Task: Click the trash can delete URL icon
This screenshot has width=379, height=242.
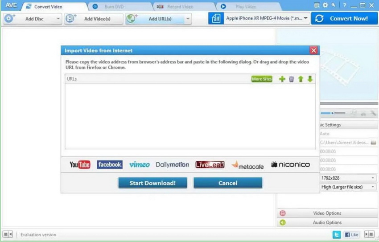Action: click(x=291, y=79)
